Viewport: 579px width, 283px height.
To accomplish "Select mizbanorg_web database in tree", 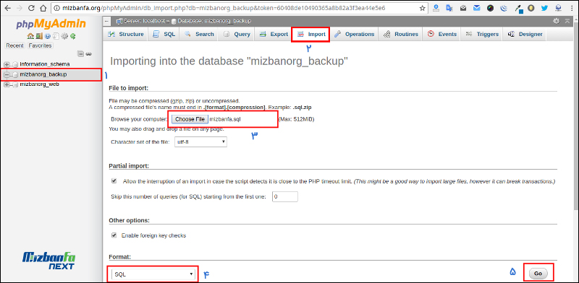I will point(40,84).
